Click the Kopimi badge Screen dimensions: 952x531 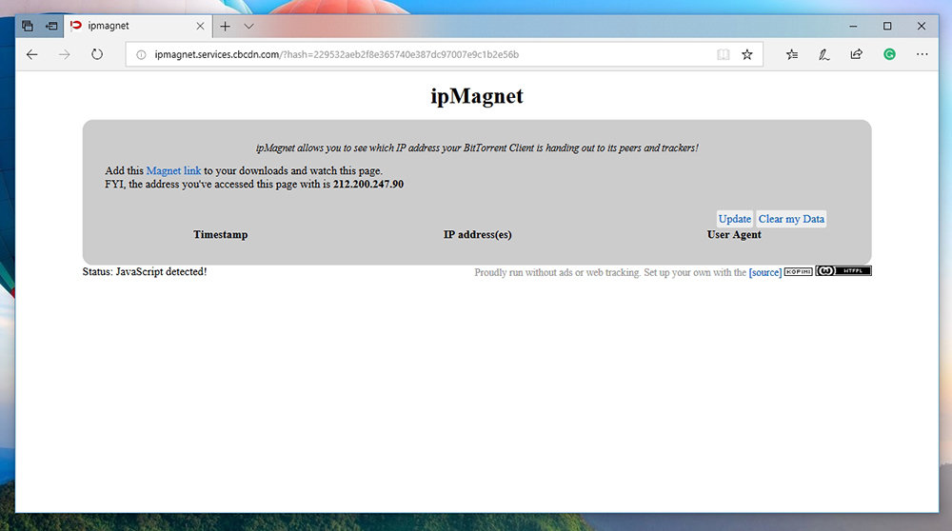799,271
